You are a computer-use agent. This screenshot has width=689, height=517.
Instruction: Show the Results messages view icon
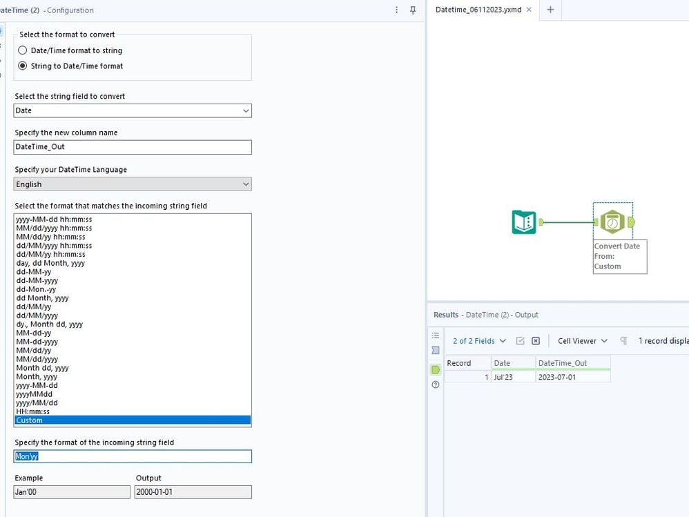click(x=436, y=350)
